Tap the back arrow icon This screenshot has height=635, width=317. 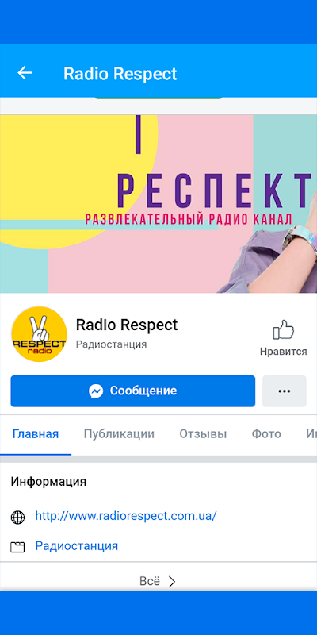tap(25, 73)
